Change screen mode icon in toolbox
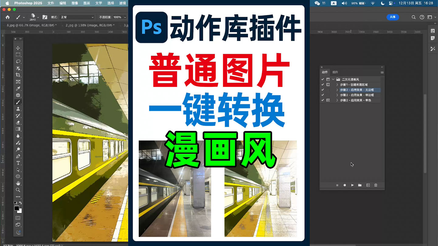Viewport: 438px width, 246px height. [18, 225]
